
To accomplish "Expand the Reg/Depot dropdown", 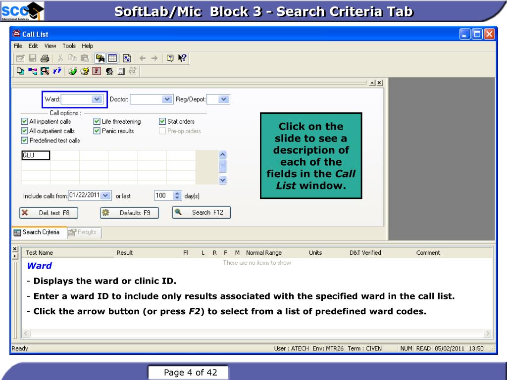I will (224, 99).
